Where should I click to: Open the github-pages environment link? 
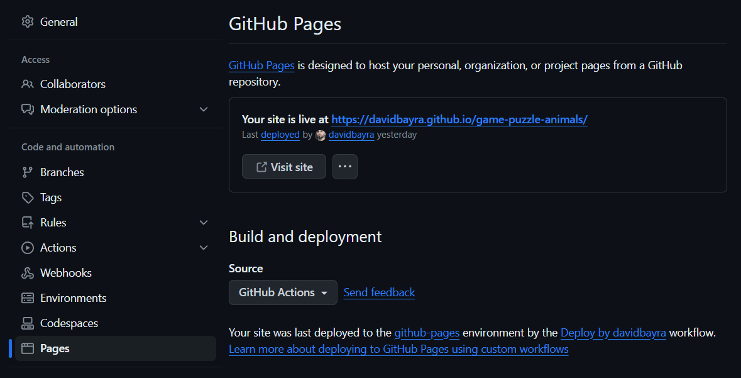pyautogui.click(x=427, y=333)
